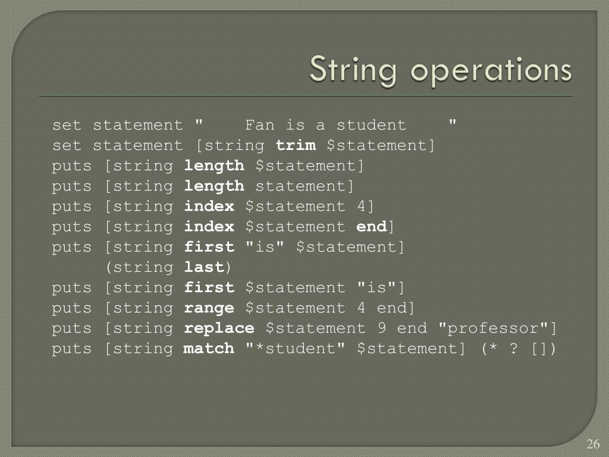Click the wildcard note (* ? [])
This screenshot has height=457, width=609.
(x=519, y=348)
